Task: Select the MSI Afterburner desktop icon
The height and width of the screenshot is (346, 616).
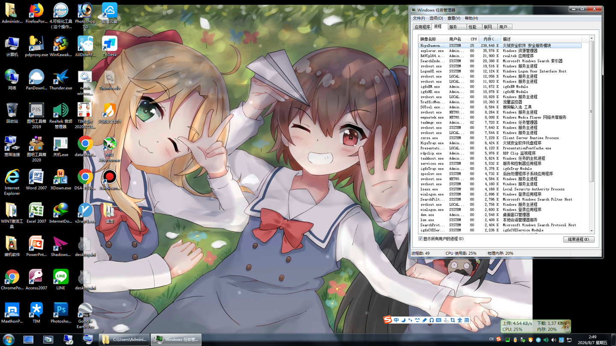Action: (x=110, y=150)
